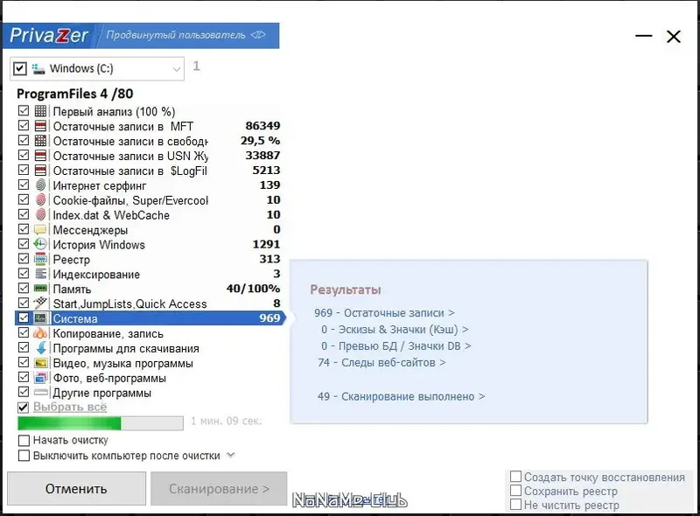Open Следы веб-сайтов results link

[378, 360]
